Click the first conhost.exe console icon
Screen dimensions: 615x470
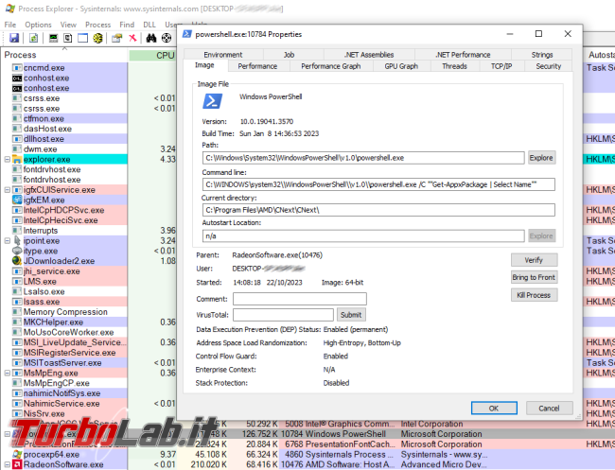coord(17,78)
